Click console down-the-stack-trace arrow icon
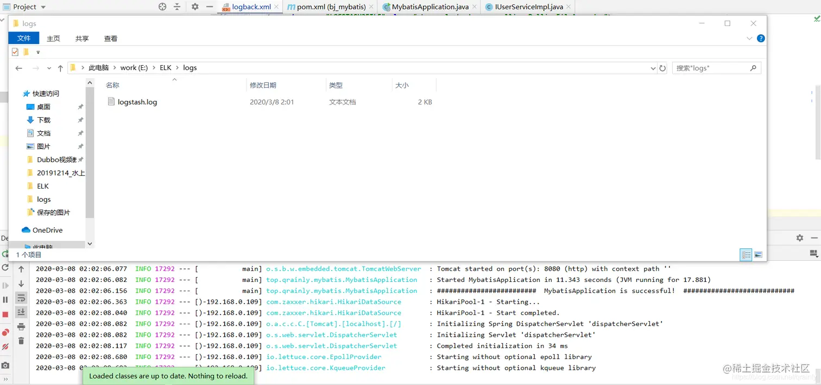This screenshot has height=385, width=821. (x=21, y=284)
